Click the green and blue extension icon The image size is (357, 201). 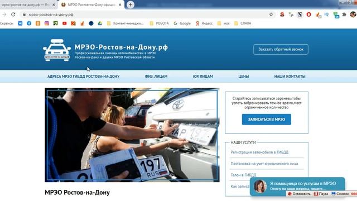pos(336,15)
